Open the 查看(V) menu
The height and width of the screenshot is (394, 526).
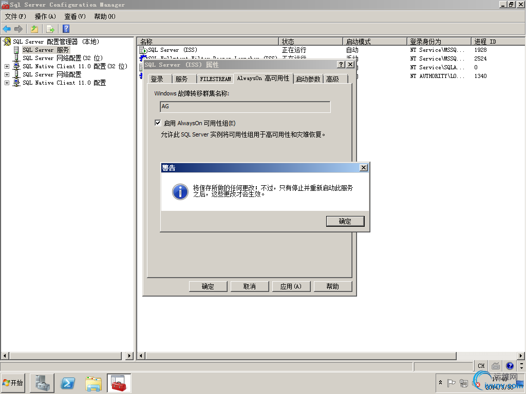click(75, 16)
